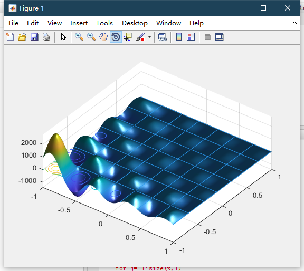Open the Edit menu

tap(33, 23)
